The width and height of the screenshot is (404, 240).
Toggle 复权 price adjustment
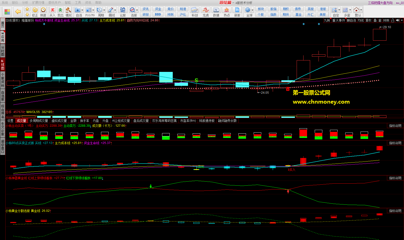click(x=368, y=20)
